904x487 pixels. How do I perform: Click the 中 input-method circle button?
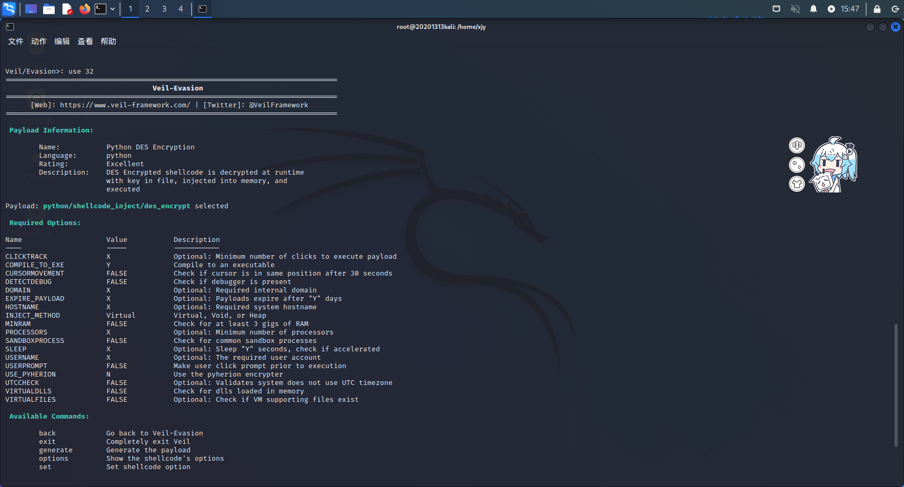point(797,145)
